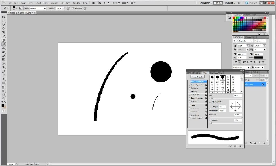Click the brush Size slider handle
This screenshot has height=166, width=276.
[212, 98]
